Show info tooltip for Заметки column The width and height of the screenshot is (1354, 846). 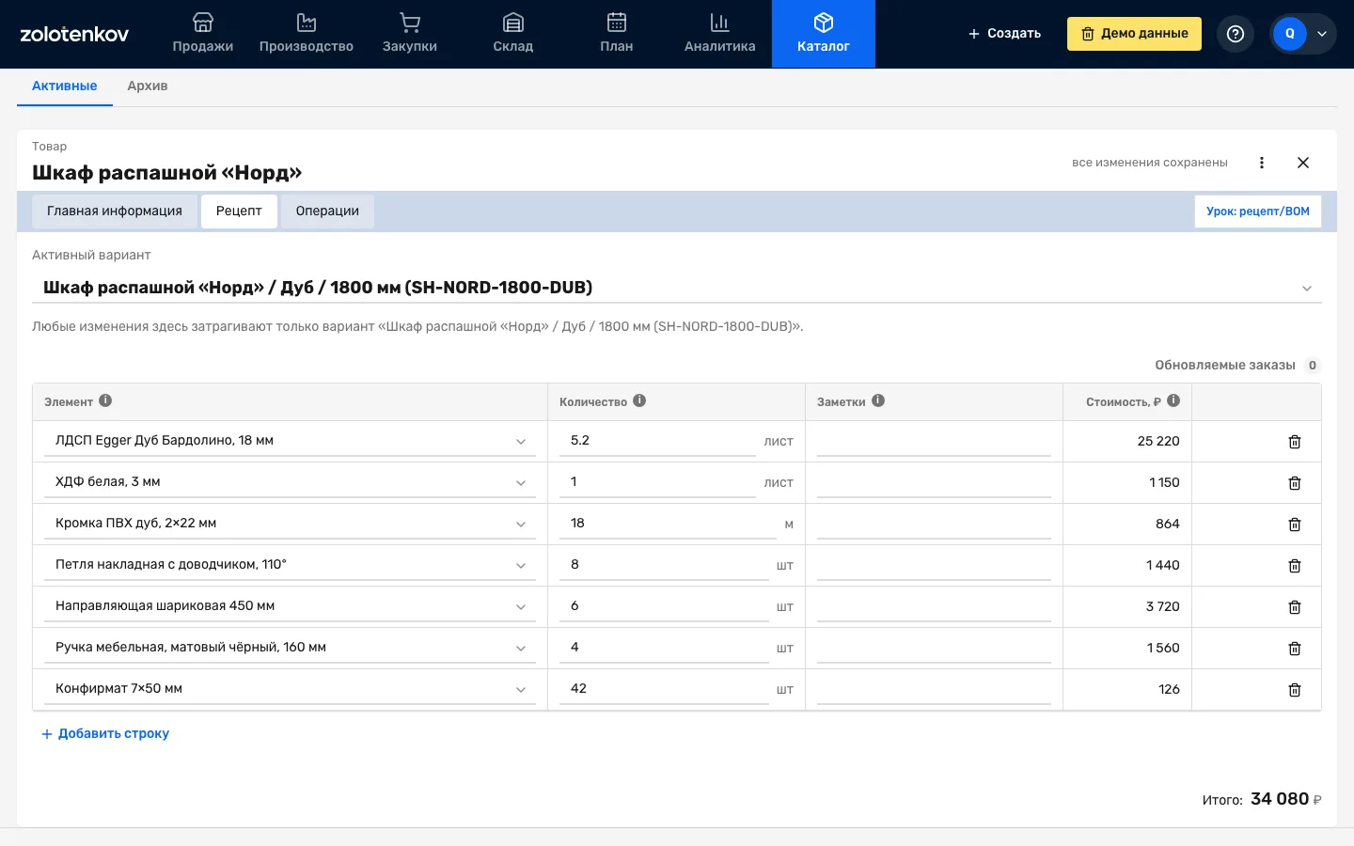[878, 400]
